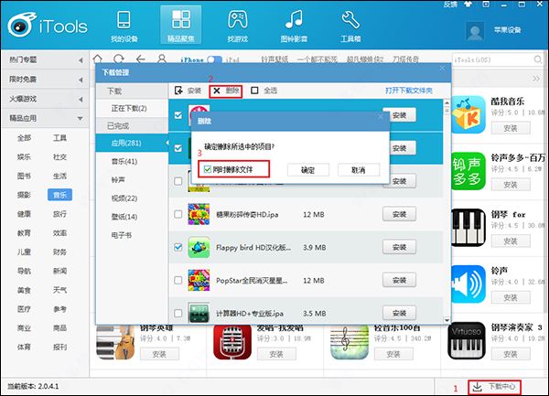Click 安装 for Flappy bird HD row
Viewport: 549px width, 396px height.
400,247
